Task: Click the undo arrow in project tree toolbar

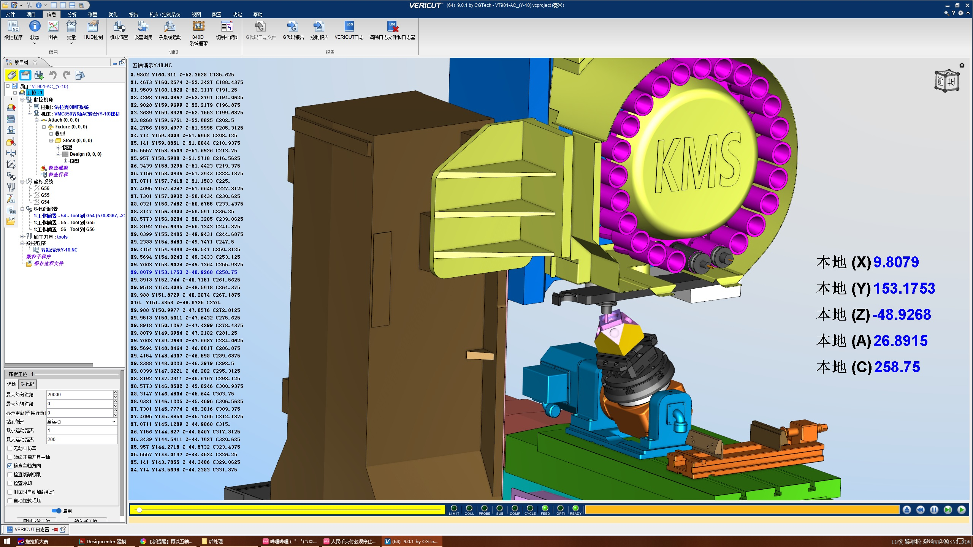Action: click(53, 75)
